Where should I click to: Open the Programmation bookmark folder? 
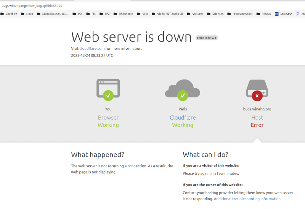tap(240, 14)
